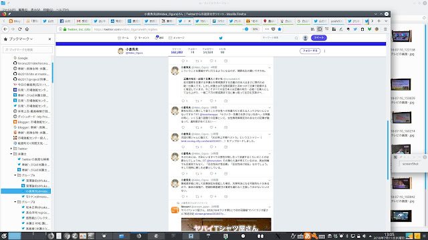Reload the page with the refresh icon
Image resolution: width=428 pixels, height=240 pixels.
click(19, 29)
